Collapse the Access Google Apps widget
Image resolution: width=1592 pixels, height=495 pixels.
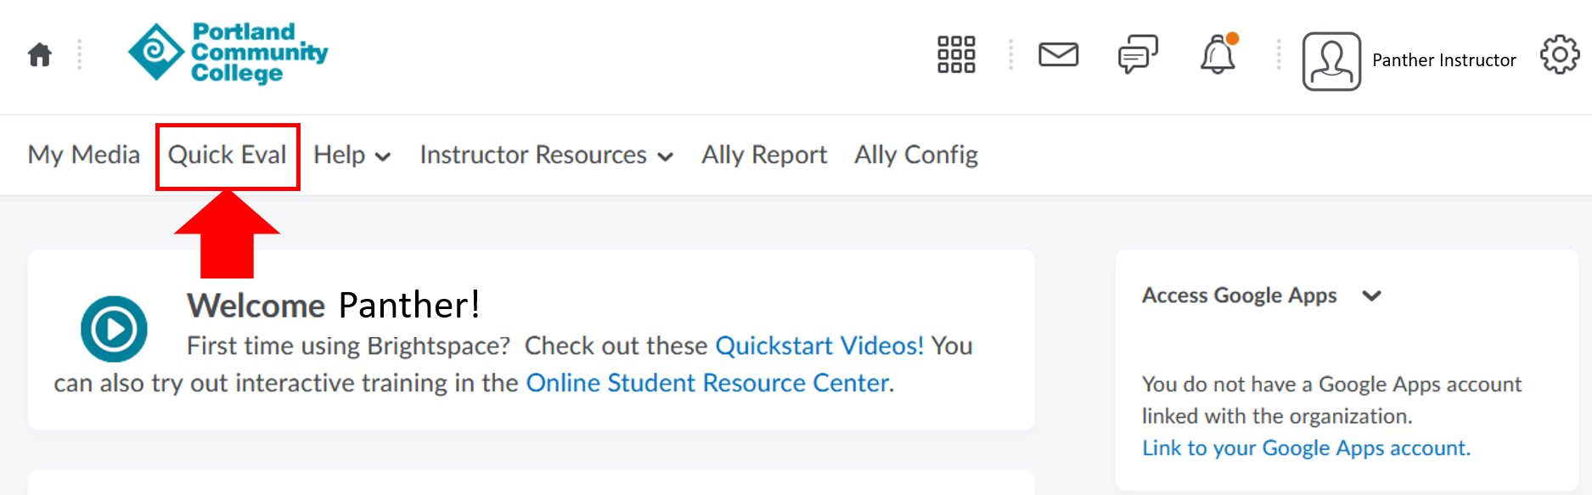1373,295
